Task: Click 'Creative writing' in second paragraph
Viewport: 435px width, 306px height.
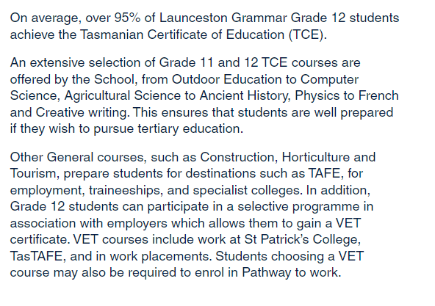Action: [82, 112]
